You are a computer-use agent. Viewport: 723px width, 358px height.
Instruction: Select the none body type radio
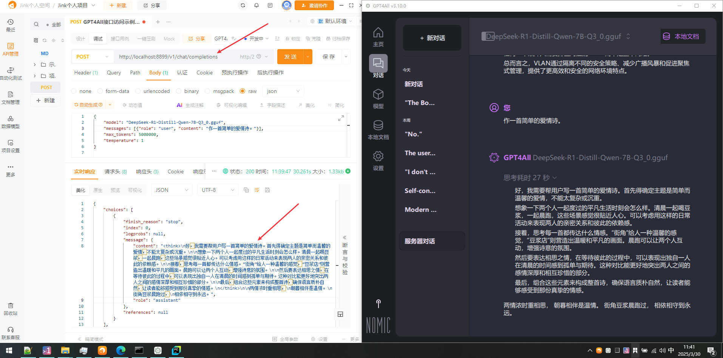click(x=74, y=91)
